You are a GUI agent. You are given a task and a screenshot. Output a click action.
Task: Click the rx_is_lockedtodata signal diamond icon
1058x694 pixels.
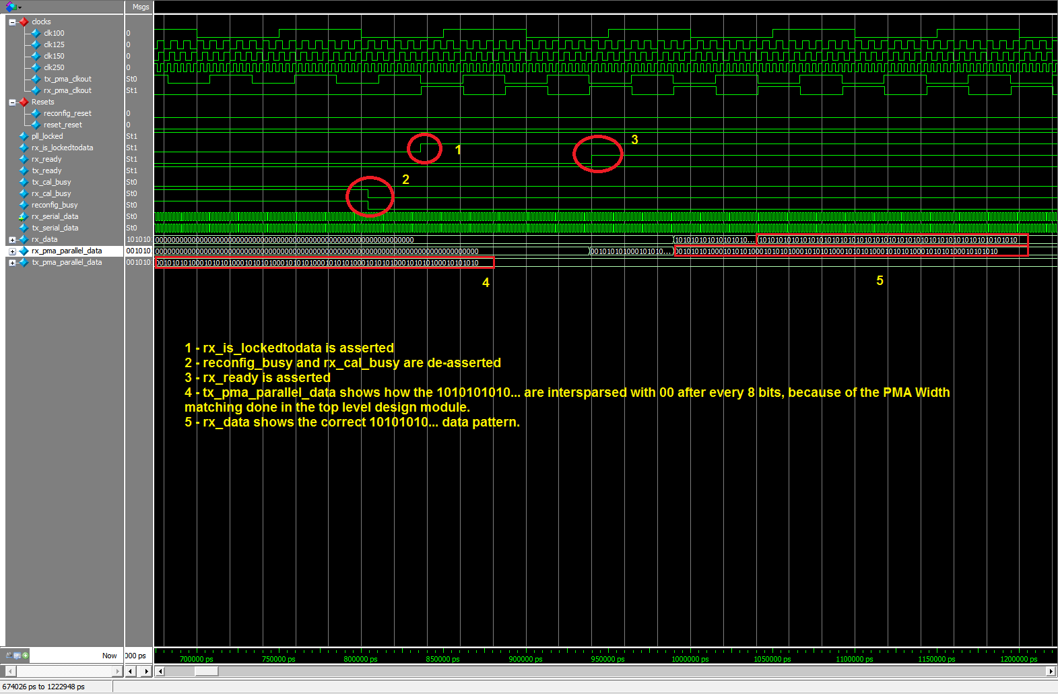(24, 148)
